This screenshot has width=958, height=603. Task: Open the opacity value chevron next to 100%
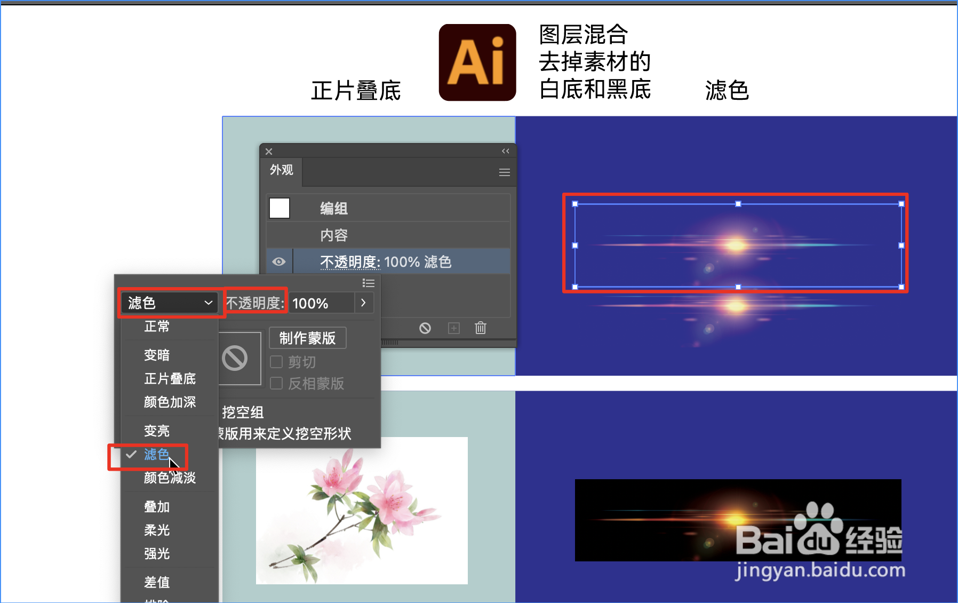pos(363,303)
